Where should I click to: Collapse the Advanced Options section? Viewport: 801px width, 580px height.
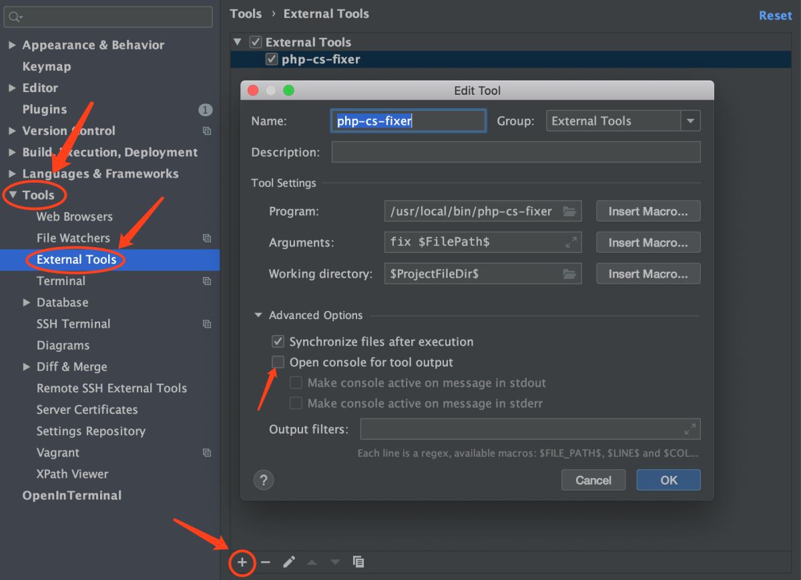click(x=258, y=315)
